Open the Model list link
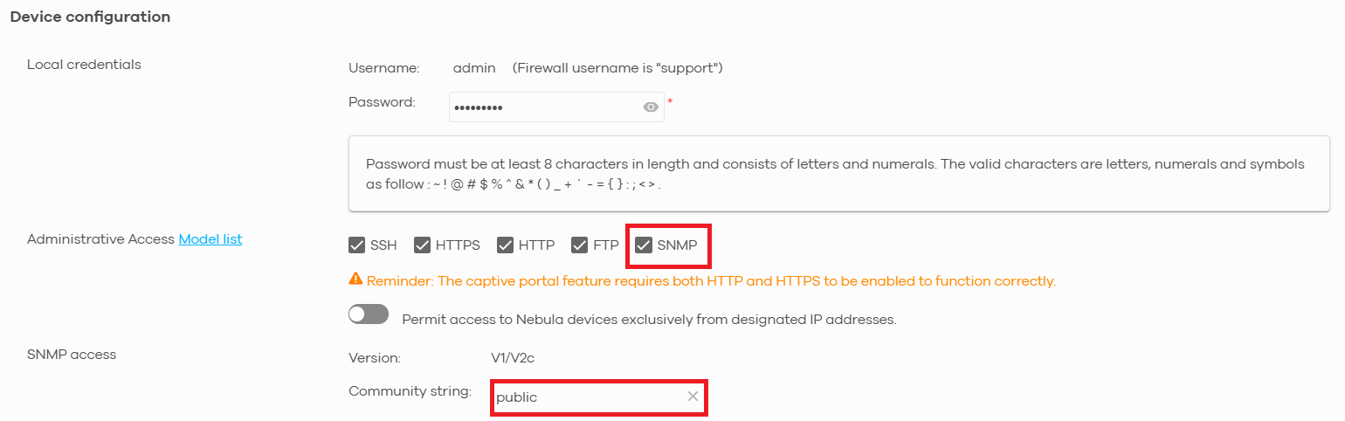The height and width of the screenshot is (421, 1345). [210, 238]
